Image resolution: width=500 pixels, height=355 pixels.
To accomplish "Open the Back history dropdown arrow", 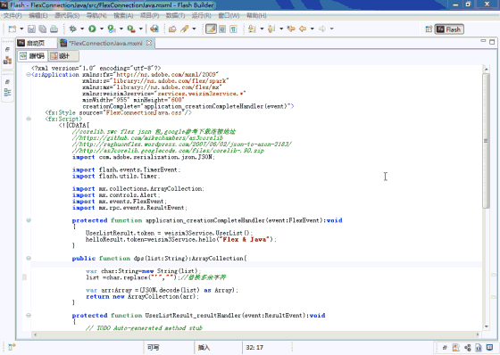I will (312, 29).
